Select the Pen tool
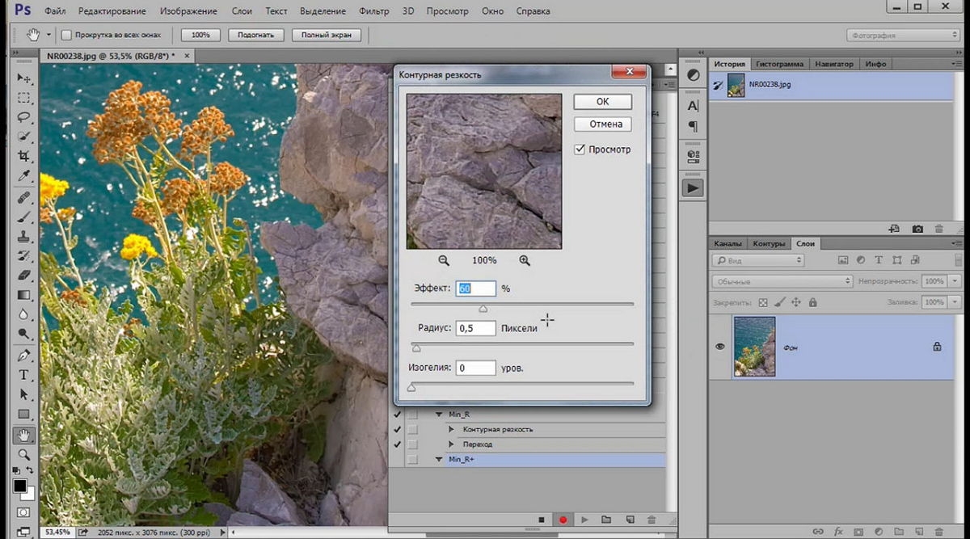This screenshot has width=970, height=539. [x=24, y=356]
